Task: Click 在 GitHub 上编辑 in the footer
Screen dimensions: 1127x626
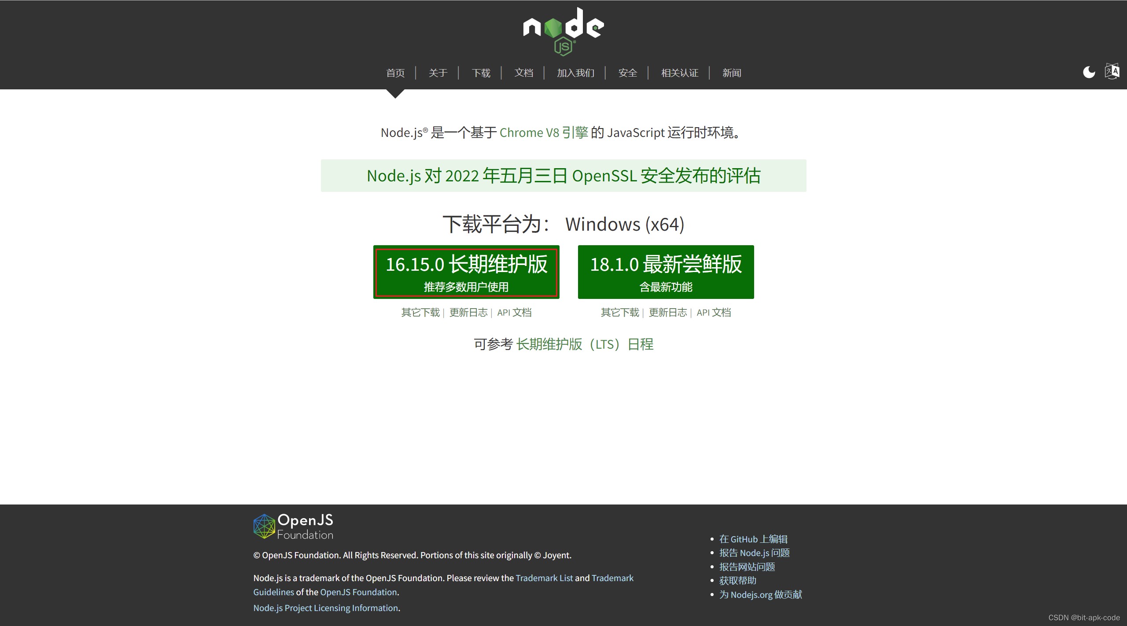Action: [753, 539]
